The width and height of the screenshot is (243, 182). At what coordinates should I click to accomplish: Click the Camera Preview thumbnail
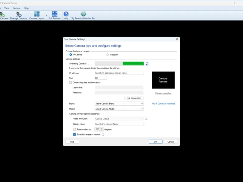[163, 80]
